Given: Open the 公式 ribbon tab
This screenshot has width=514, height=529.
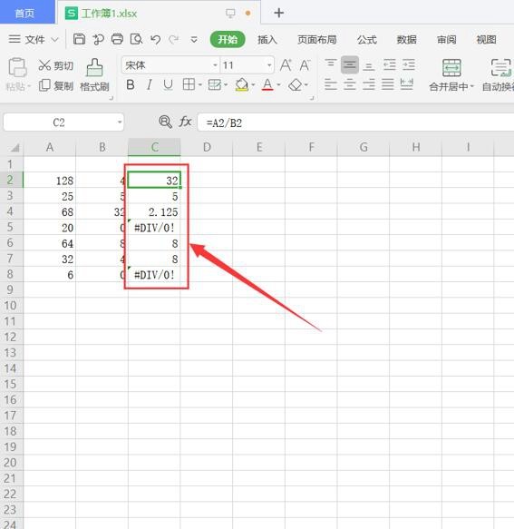Looking at the screenshot, I should (367, 40).
